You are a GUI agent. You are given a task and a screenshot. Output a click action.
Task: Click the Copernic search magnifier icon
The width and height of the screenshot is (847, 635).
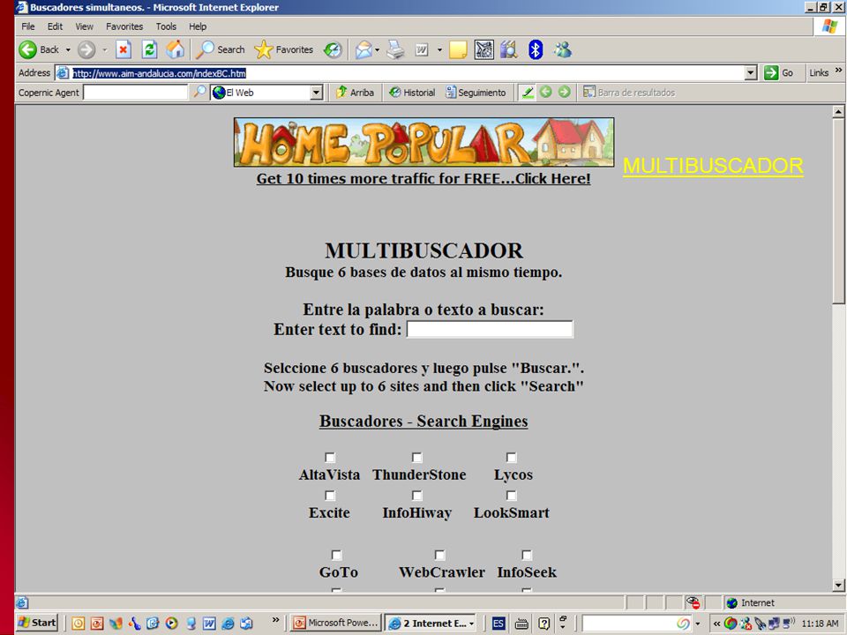[x=200, y=92]
